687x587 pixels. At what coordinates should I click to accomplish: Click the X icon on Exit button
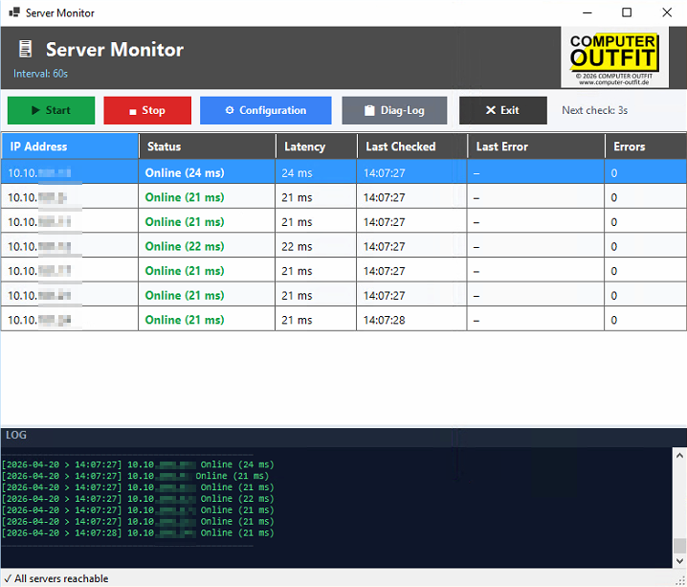491,110
